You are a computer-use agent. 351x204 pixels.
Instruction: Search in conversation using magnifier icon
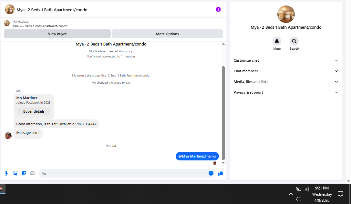point(294,41)
